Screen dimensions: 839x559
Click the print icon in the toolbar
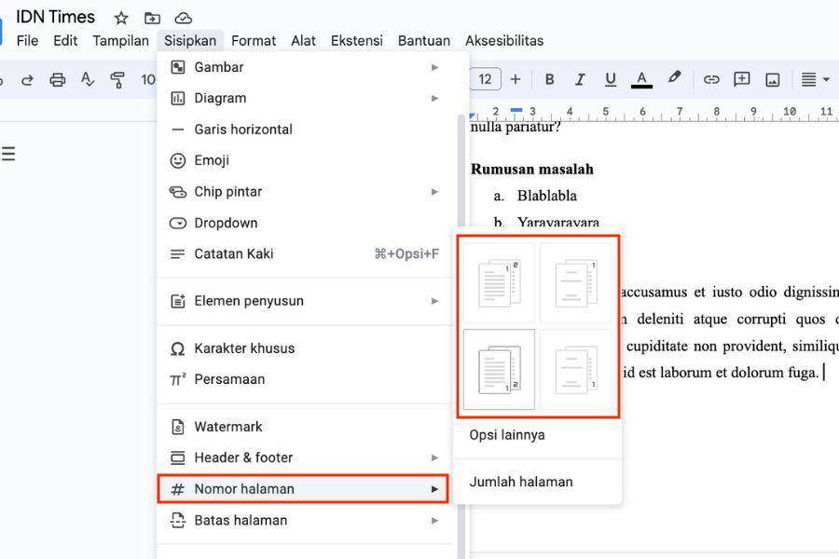pos(57,80)
